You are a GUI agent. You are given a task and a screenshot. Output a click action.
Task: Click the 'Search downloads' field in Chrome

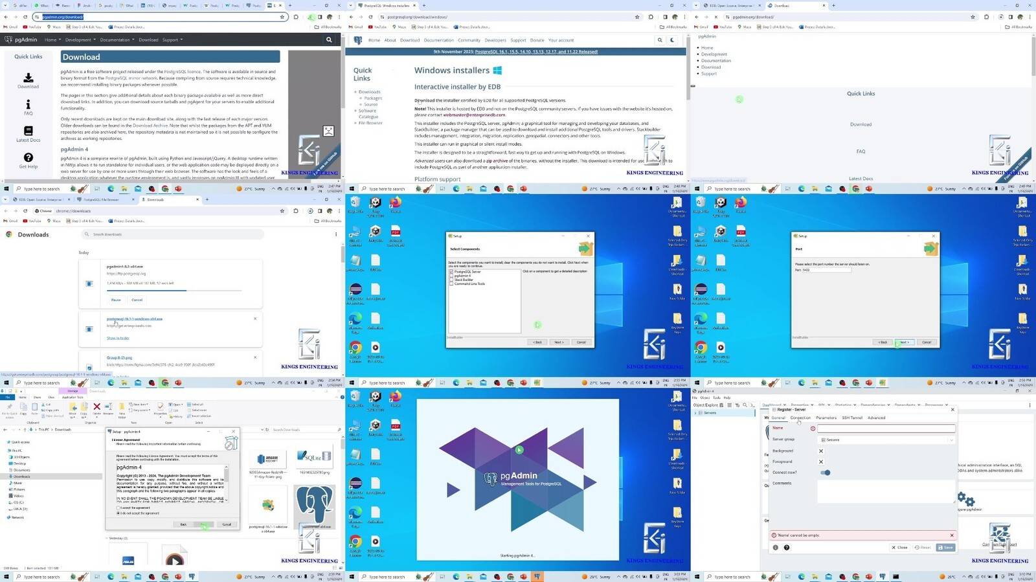[172, 234]
